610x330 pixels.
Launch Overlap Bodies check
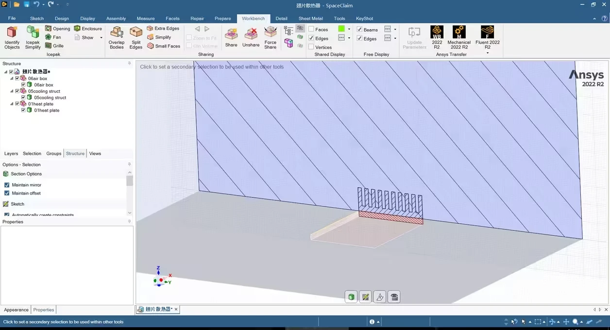117,38
